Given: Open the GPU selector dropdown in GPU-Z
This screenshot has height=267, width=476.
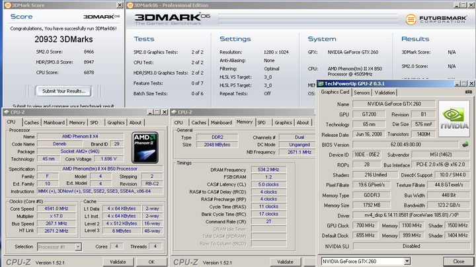Looking at the screenshot, I should pyautogui.click(x=407, y=261).
